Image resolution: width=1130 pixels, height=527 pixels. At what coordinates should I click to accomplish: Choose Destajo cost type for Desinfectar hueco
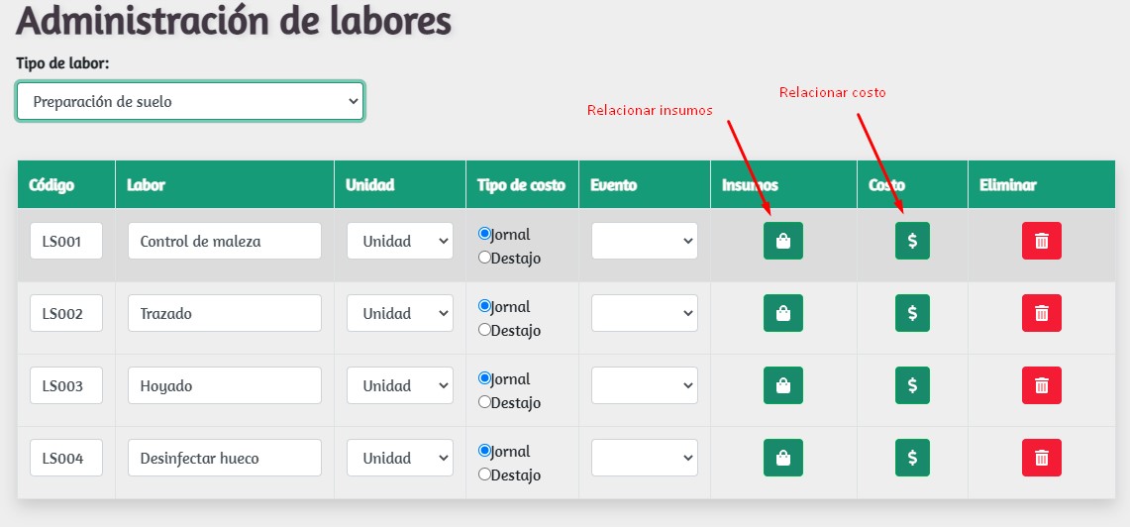[484, 474]
